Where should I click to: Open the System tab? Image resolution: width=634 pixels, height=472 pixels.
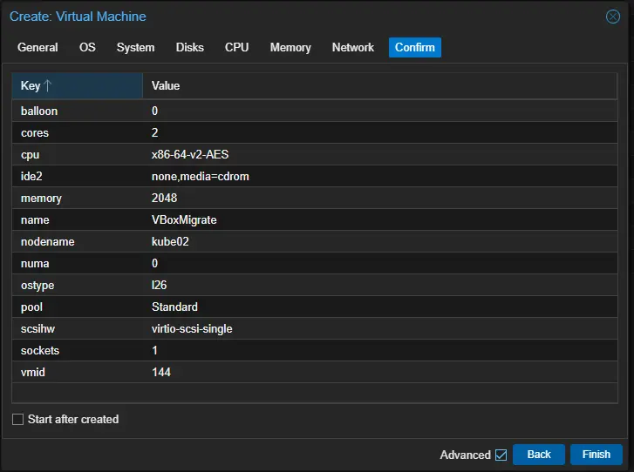click(x=135, y=48)
